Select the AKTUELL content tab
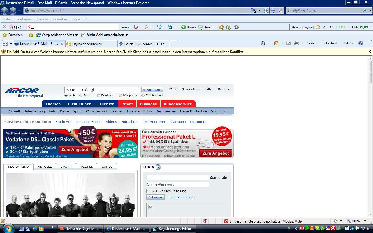The image size is (373, 233). [x=45, y=167]
